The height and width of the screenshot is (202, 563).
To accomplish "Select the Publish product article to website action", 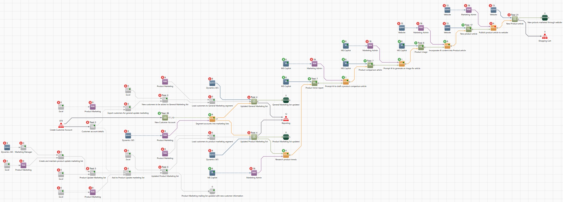I will pyautogui.click(x=493, y=28).
